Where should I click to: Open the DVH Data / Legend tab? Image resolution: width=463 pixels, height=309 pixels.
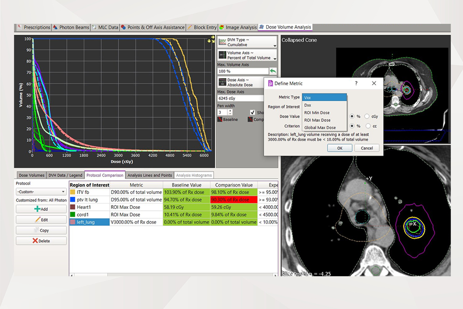point(65,175)
